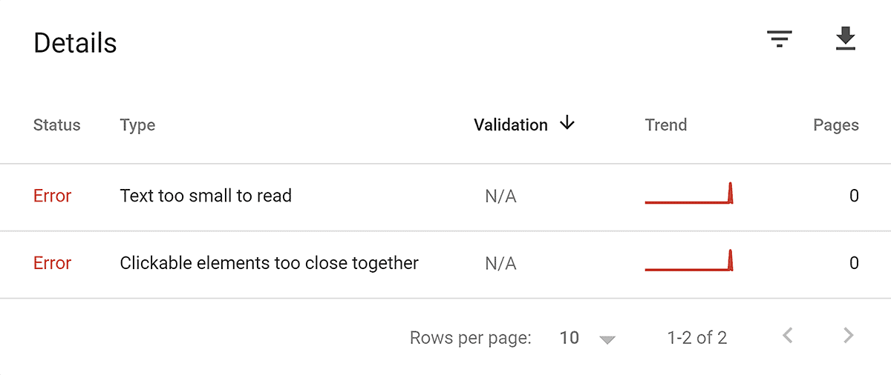Click the Pages column header

point(836,125)
